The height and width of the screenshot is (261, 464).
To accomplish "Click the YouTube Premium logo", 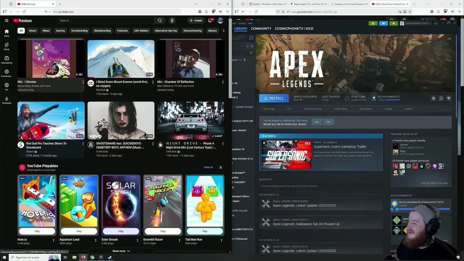I will pyautogui.click(x=22, y=21).
